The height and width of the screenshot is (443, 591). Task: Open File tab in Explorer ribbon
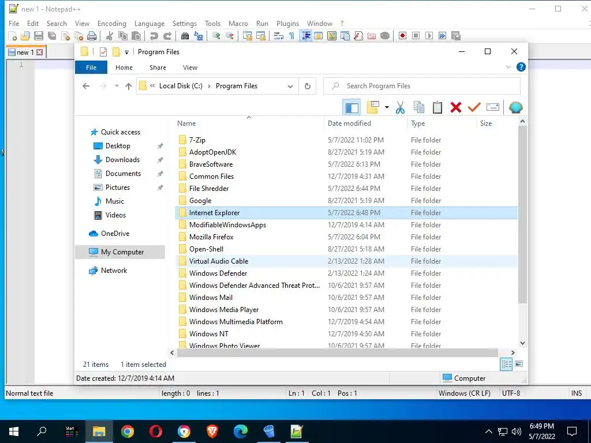click(x=91, y=67)
